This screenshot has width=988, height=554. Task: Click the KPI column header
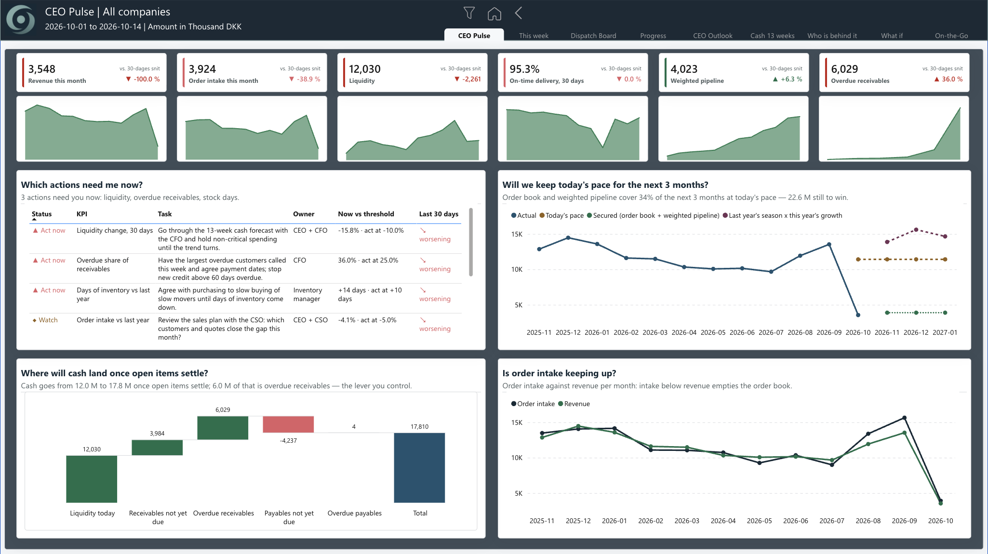pyautogui.click(x=82, y=214)
